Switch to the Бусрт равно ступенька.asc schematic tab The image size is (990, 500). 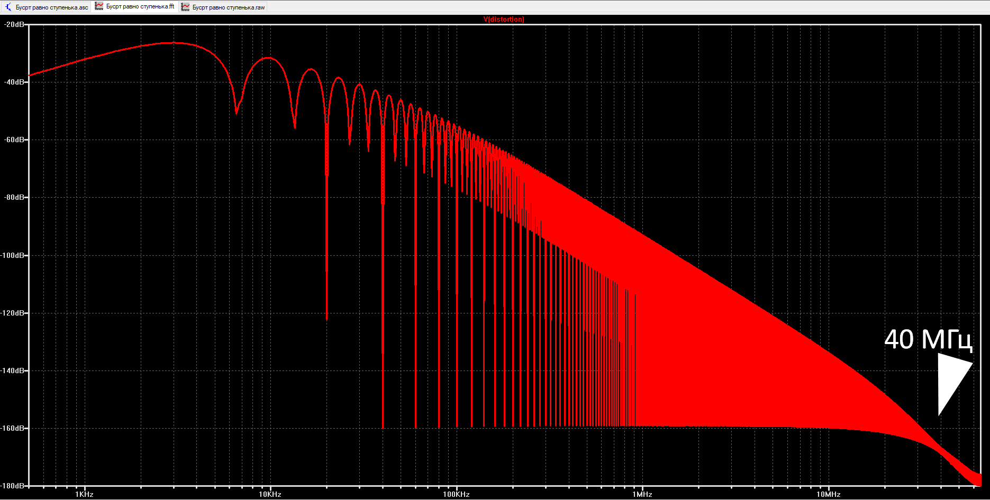pyautogui.click(x=47, y=7)
